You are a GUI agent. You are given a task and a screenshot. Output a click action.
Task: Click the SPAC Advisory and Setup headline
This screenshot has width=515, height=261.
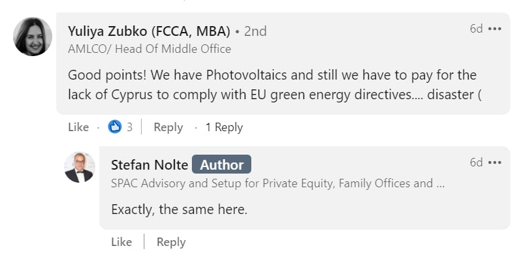(x=278, y=183)
